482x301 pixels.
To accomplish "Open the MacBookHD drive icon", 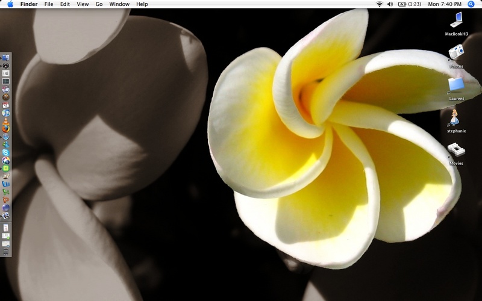I will click(456, 21).
